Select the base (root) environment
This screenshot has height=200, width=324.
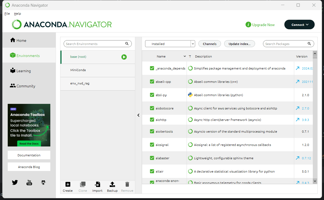pyautogui.click(x=98, y=57)
